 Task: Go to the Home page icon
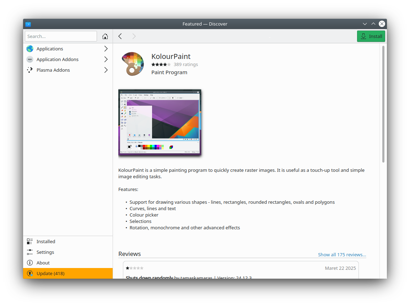[105, 36]
